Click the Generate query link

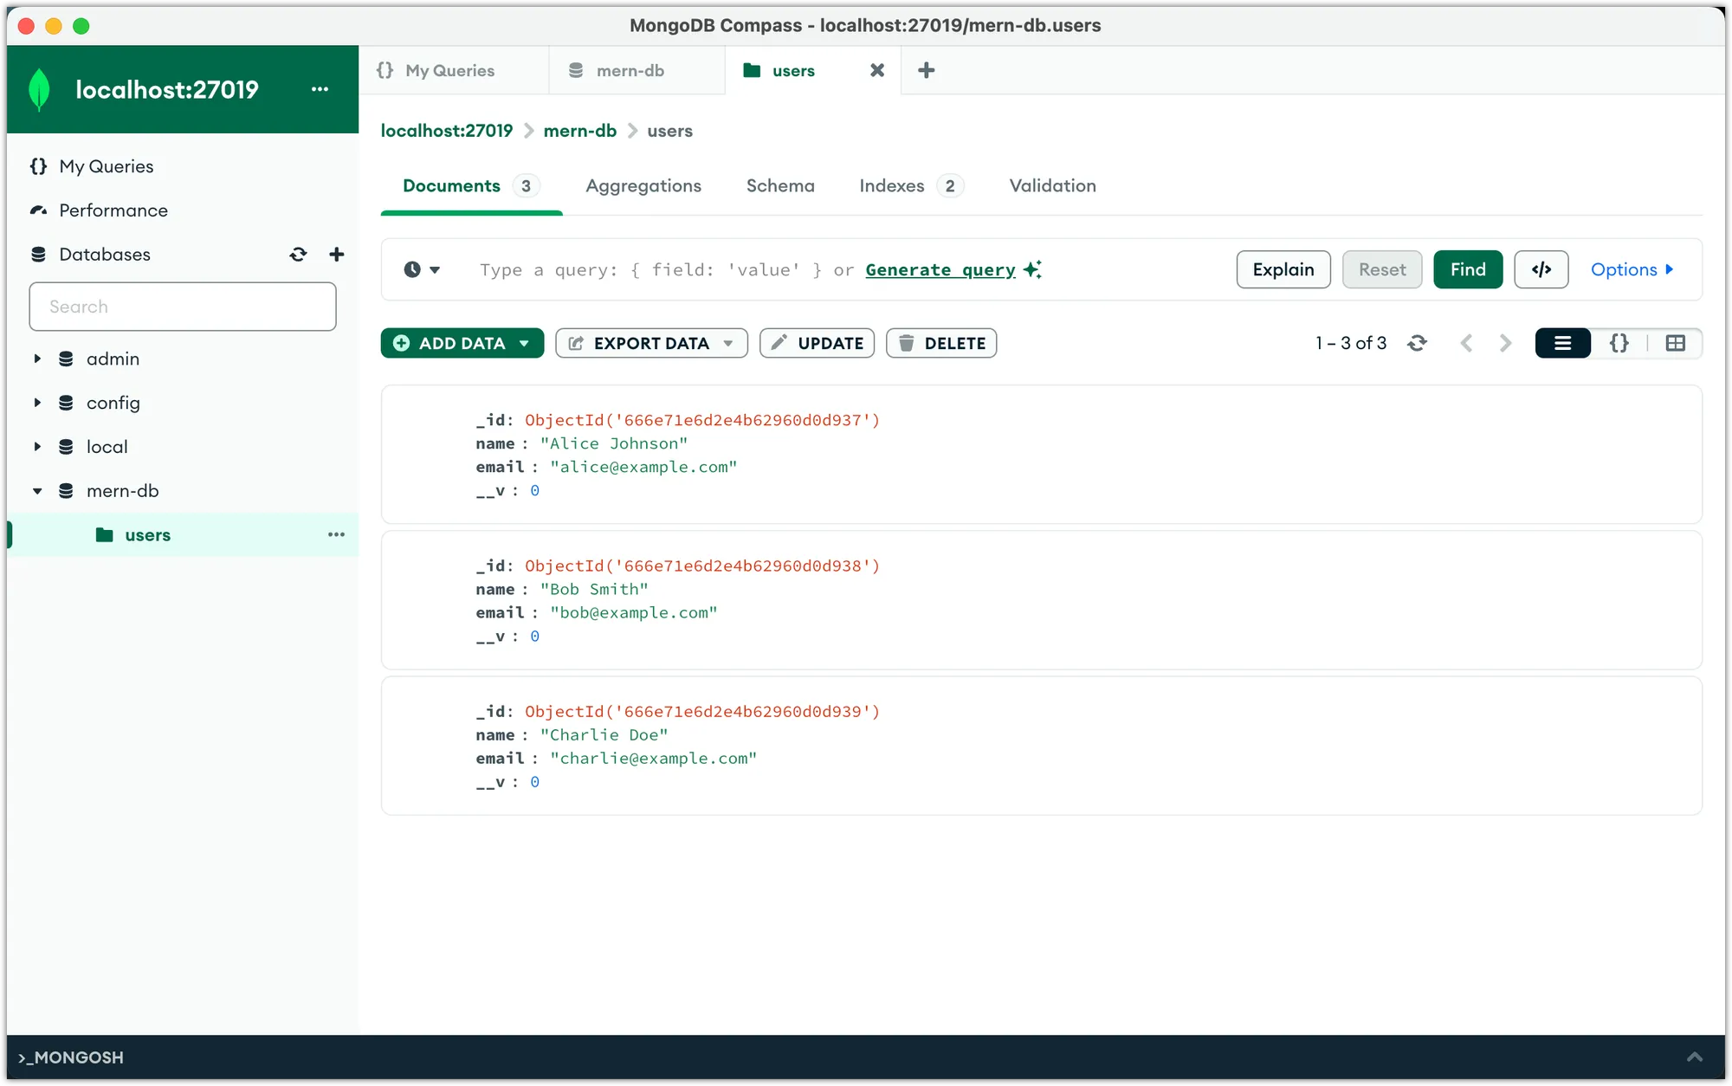coord(940,269)
